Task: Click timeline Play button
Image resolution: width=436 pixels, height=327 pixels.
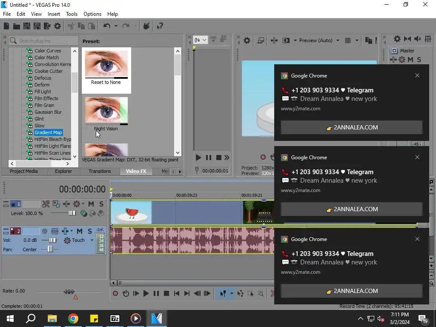Action: [146, 293]
